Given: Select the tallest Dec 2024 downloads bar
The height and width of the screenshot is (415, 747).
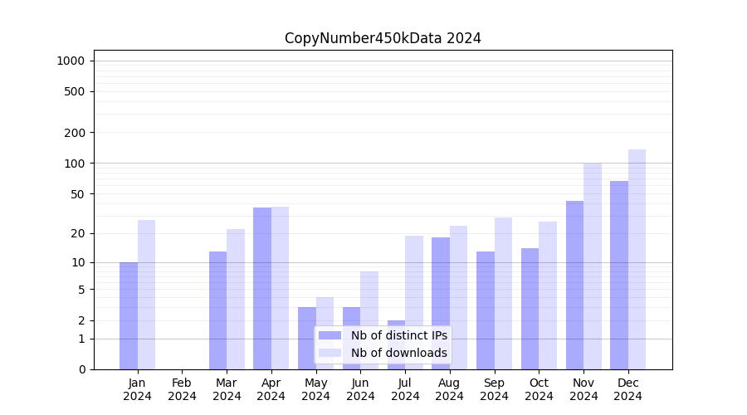Looking at the screenshot, I should [x=637, y=259].
